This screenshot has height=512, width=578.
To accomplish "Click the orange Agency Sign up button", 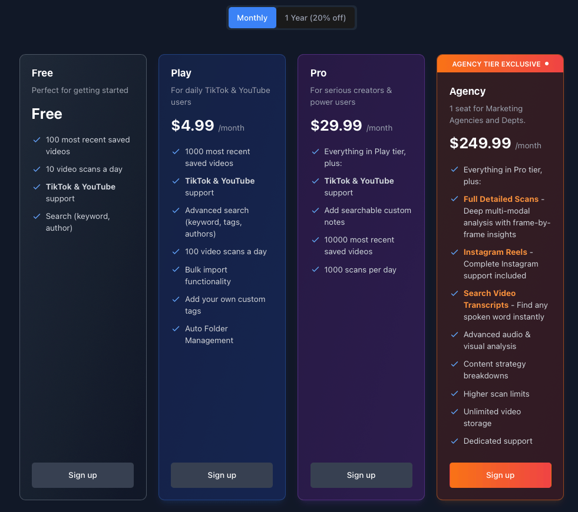I will pyautogui.click(x=500, y=475).
